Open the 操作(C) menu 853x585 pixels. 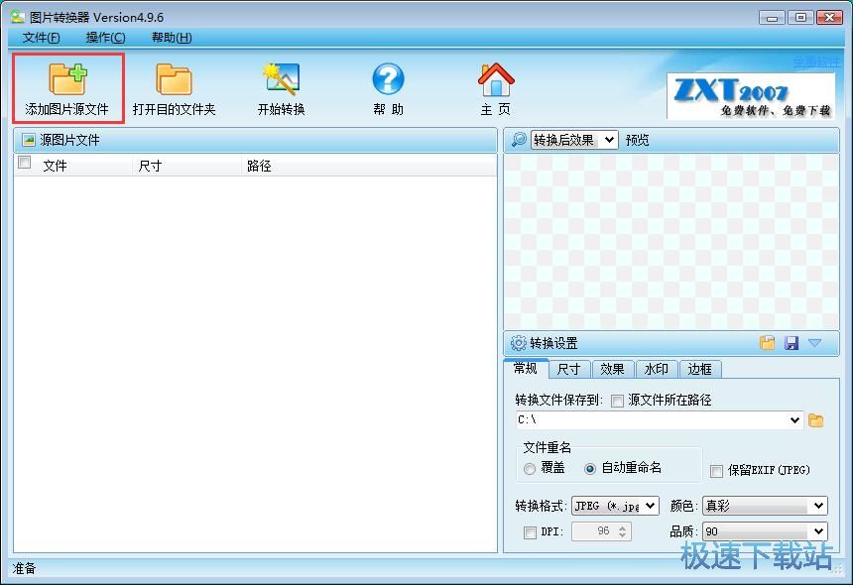tap(103, 38)
